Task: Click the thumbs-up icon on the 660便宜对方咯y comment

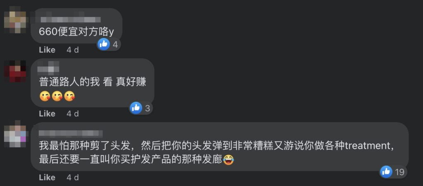Action: pyautogui.click(x=104, y=45)
